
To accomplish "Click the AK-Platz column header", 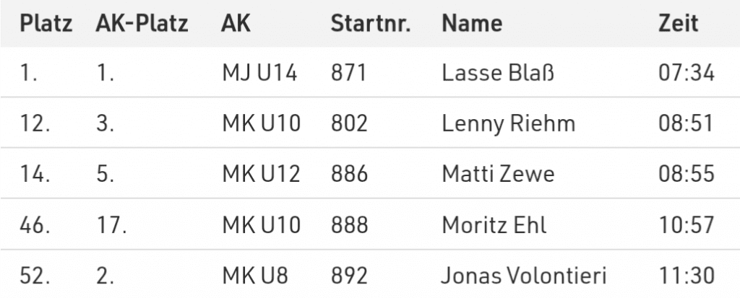I will pyautogui.click(x=142, y=24).
